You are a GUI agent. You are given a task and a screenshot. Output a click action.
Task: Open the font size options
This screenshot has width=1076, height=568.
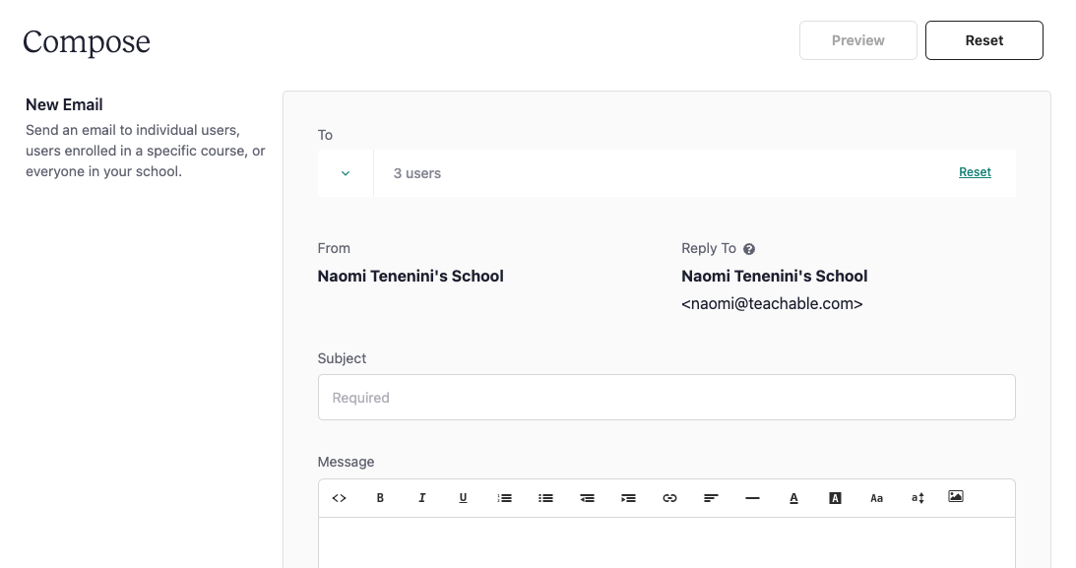(918, 498)
